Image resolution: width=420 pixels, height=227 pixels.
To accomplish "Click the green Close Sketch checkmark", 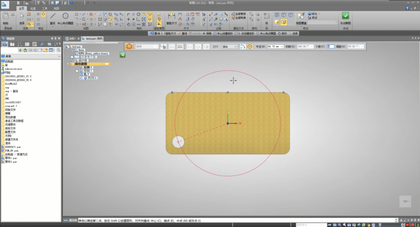I will (345, 16).
